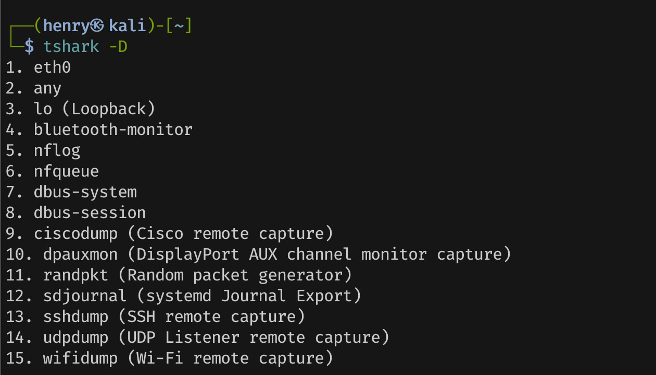Screen dimensions: 656x375
Task: Select the dbus-session entry
Action: pyautogui.click(x=90, y=213)
